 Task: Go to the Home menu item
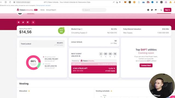(x=42, y=10)
